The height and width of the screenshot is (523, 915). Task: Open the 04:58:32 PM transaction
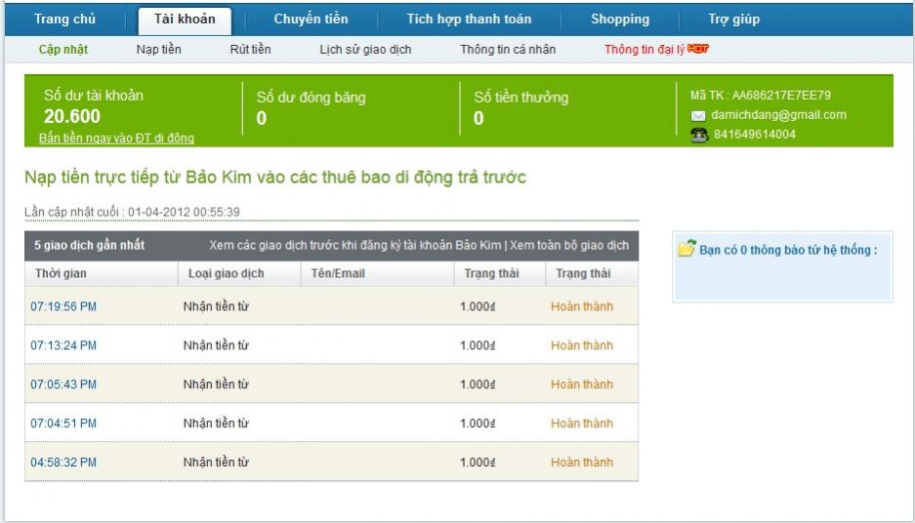[x=63, y=463]
